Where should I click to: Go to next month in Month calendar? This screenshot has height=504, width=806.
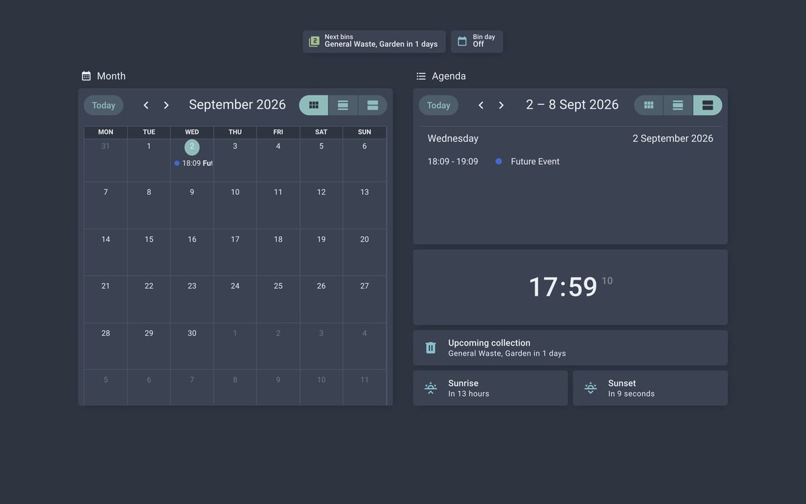[x=166, y=105]
